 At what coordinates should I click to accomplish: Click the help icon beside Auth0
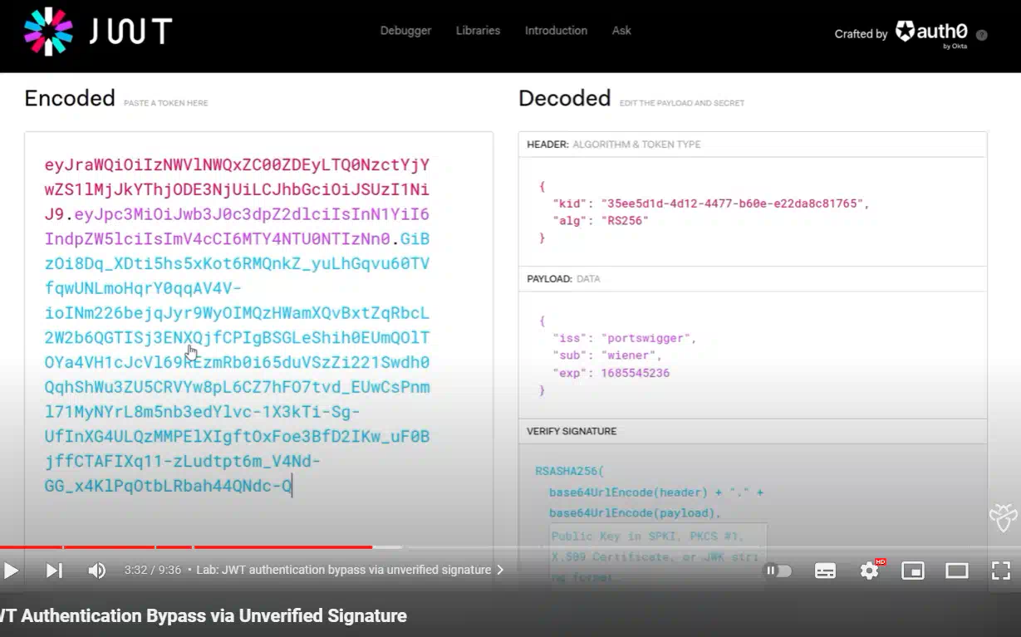[982, 35]
